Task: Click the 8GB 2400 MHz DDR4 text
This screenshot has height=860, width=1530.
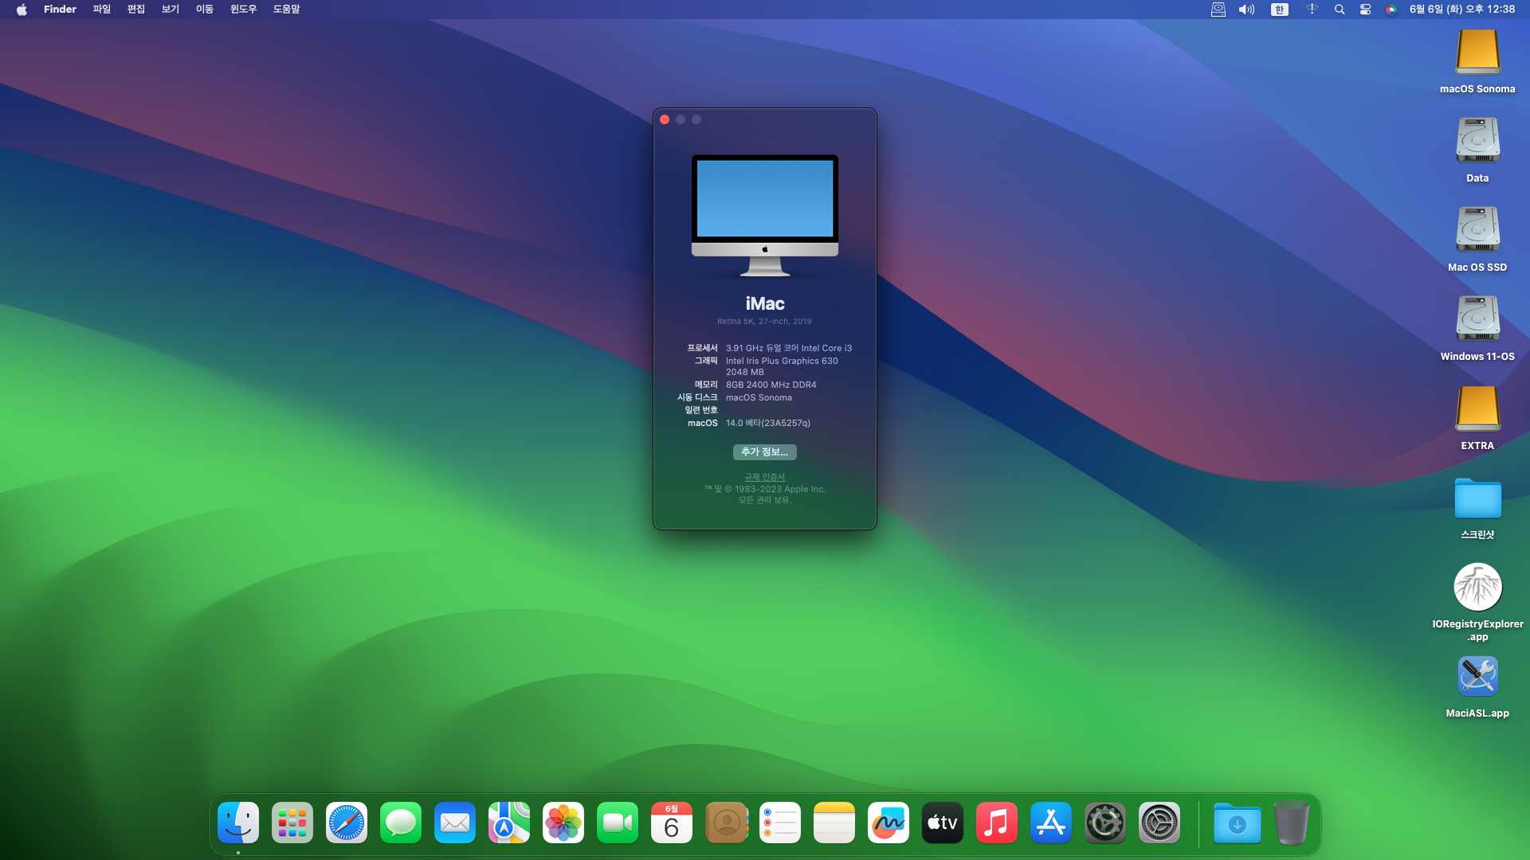Action: pyautogui.click(x=771, y=385)
